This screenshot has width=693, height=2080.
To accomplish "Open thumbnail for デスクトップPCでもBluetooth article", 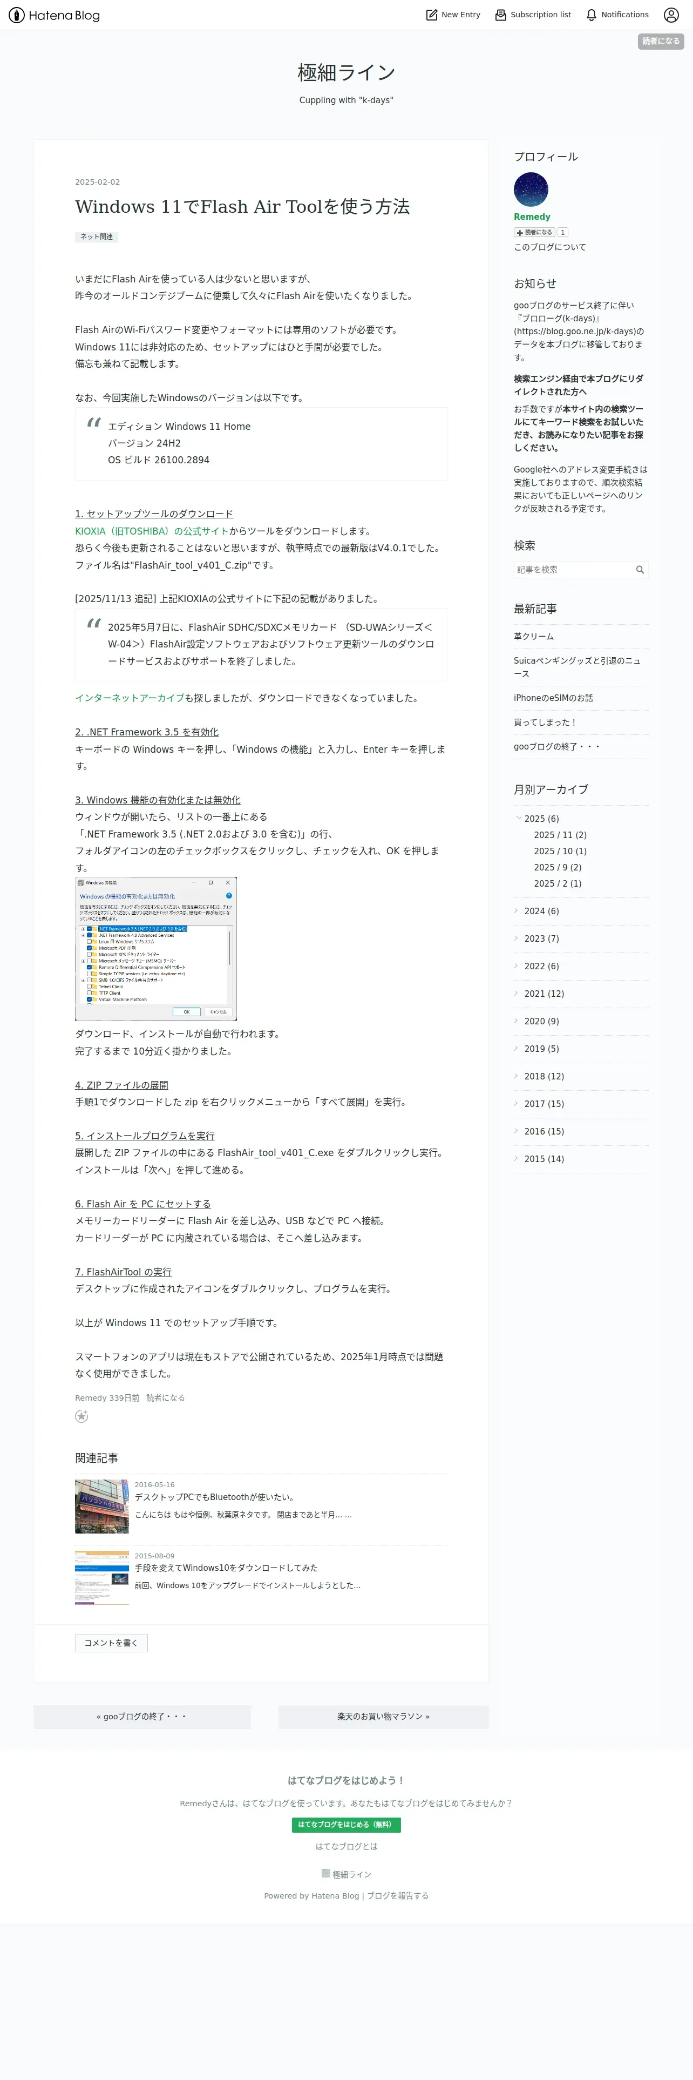I will point(101,1507).
